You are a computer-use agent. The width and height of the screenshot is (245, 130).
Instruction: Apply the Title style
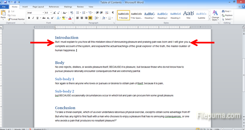click(x=188, y=15)
